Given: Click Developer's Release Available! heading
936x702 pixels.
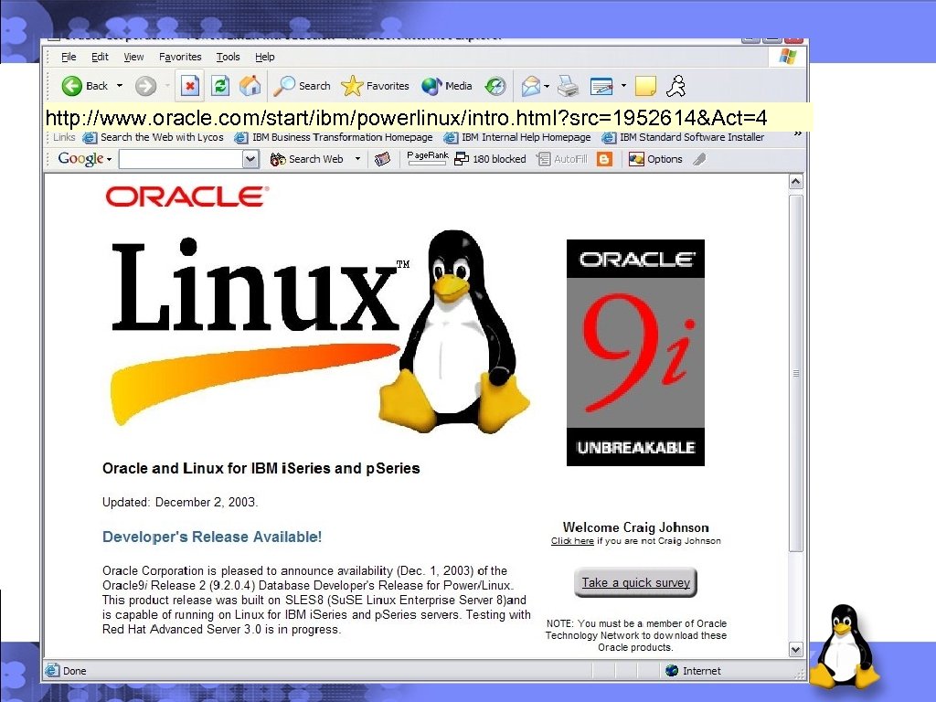Looking at the screenshot, I should pyautogui.click(x=212, y=537).
